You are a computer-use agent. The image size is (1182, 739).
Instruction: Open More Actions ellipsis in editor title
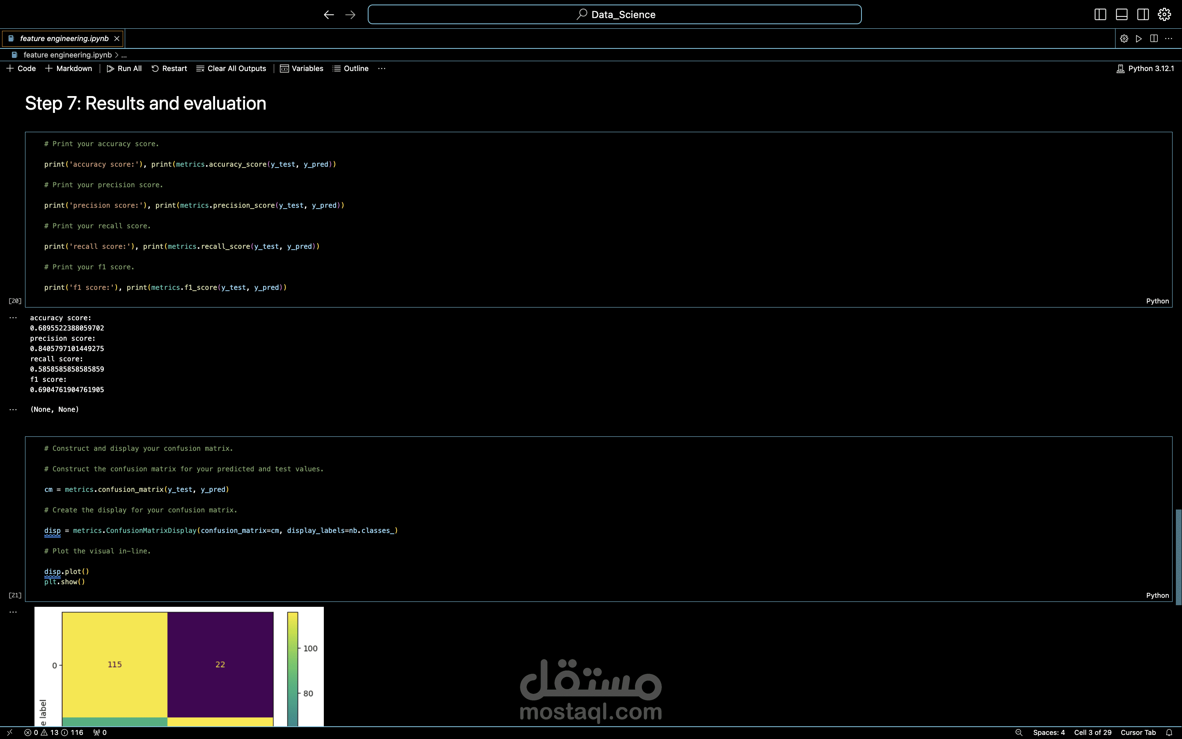coord(1168,38)
